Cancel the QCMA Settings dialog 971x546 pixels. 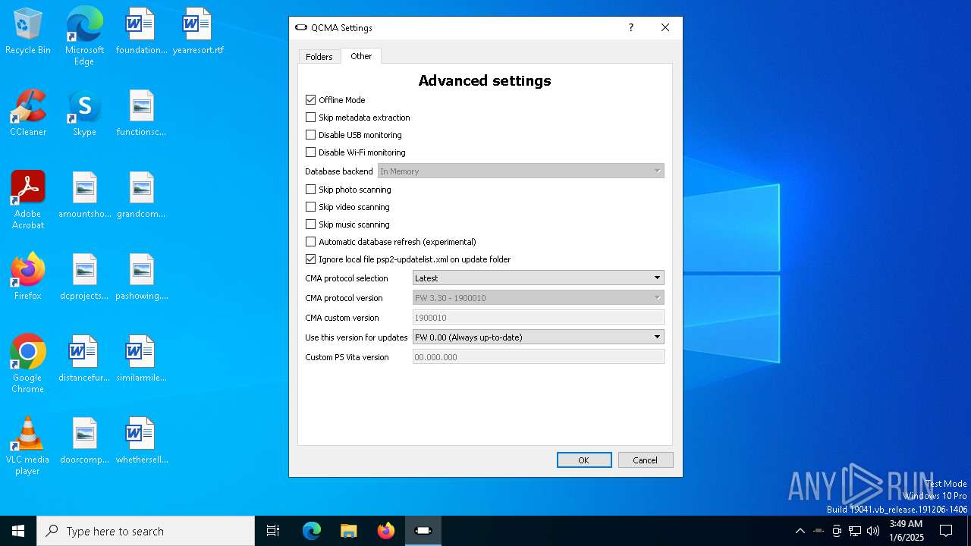[646, 460]
